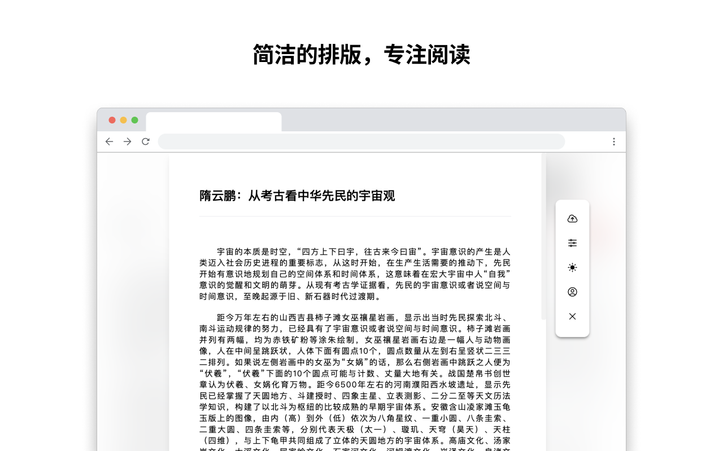
Task: Close reader mode with the X icon
Action: [572, 316]
